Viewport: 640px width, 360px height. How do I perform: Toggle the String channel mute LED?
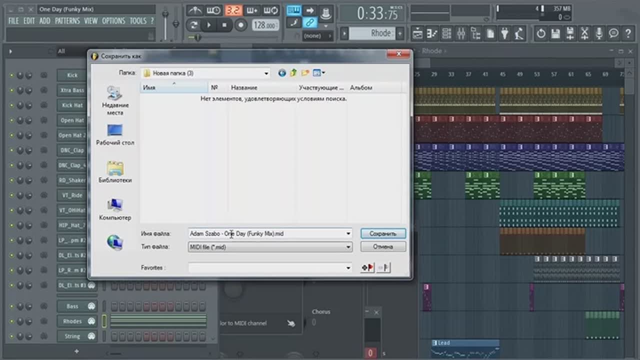(11, 337)
